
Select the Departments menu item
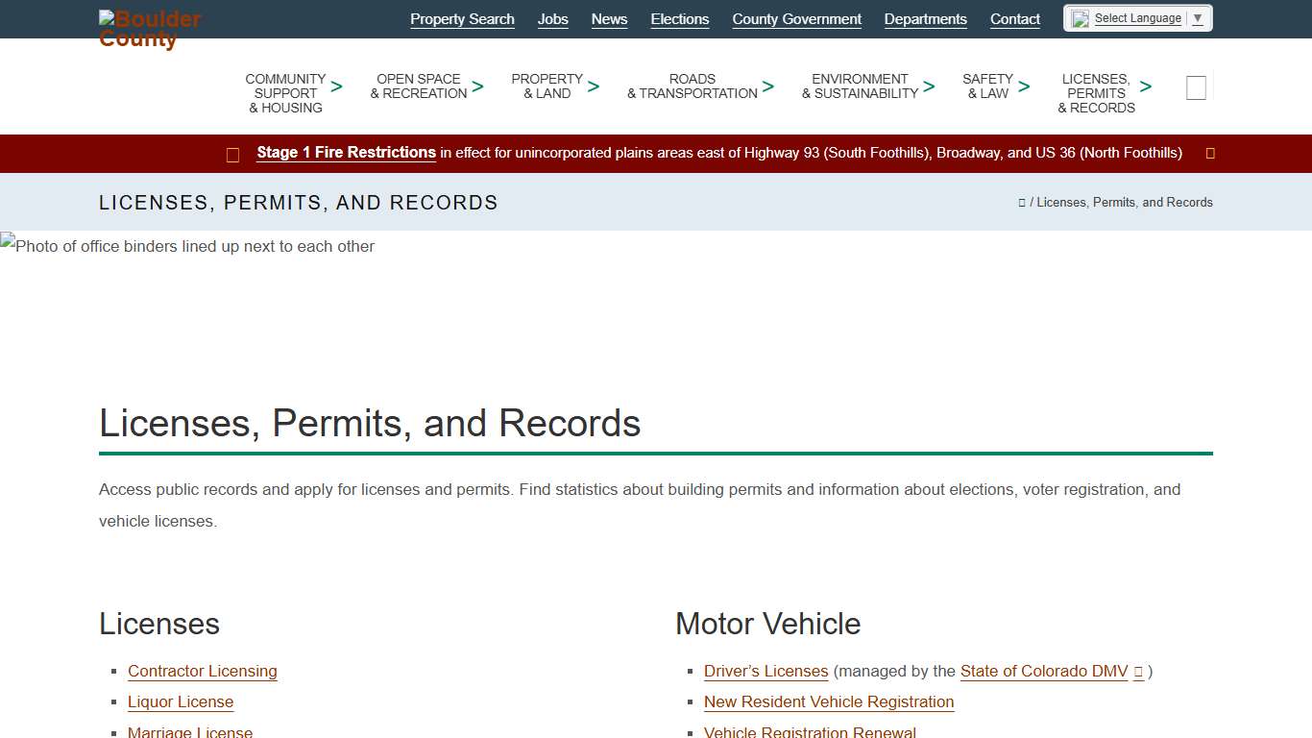tap(925, 19)
